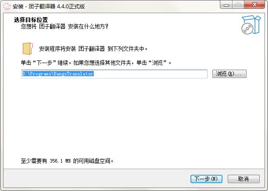Image resolution: width=268 pixels, height=191 pixels.
Task: Click empty space in install path field
Action: tap(150, 74)
